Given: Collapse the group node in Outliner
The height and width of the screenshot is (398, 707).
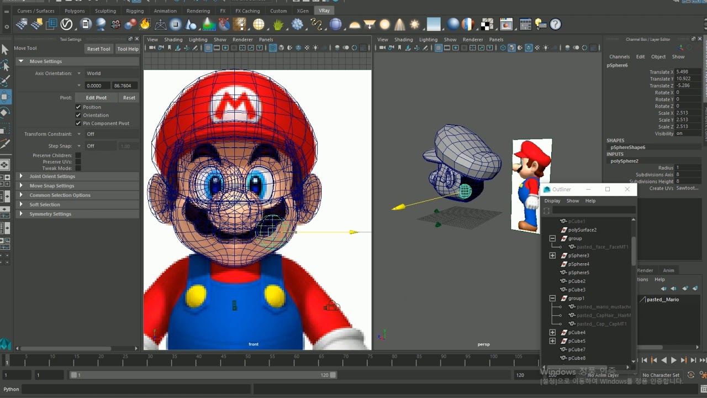Looking at the screenshot, I should (552, 239).
